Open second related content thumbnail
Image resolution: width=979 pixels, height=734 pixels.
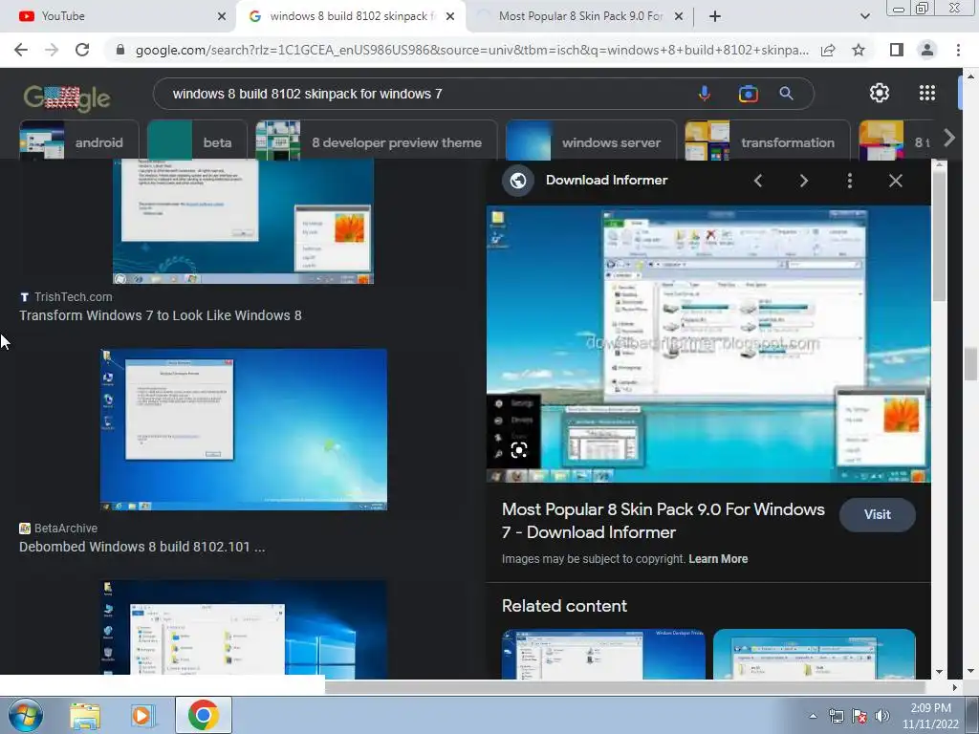point(815,654)
